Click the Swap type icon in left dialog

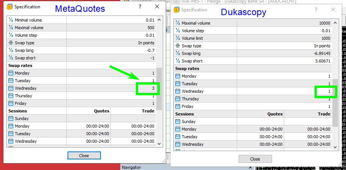[x=11, y=43]
